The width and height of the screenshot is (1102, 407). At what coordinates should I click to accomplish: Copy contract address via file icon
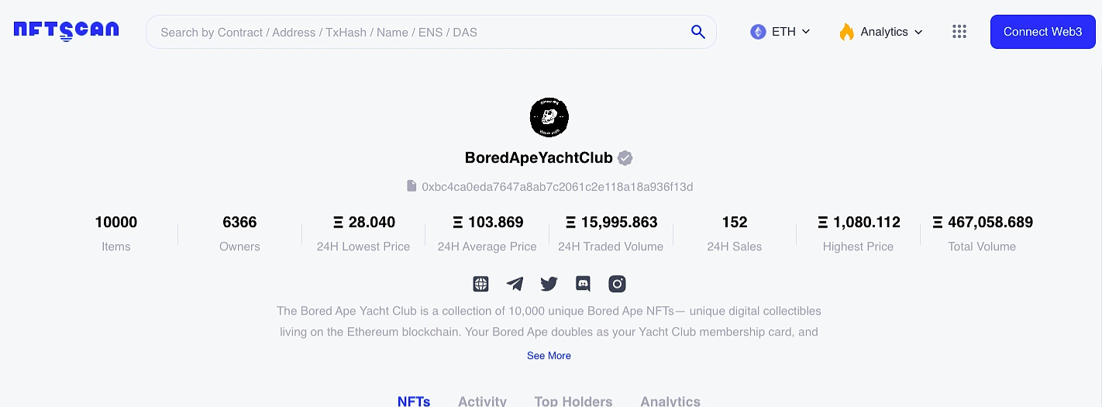[x=412, y=186]
